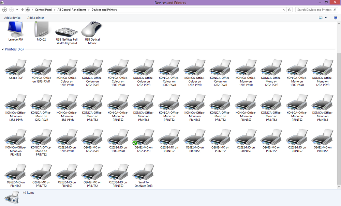Click the scroll down arrow
341x206 pixels.
tap(339, 187)
